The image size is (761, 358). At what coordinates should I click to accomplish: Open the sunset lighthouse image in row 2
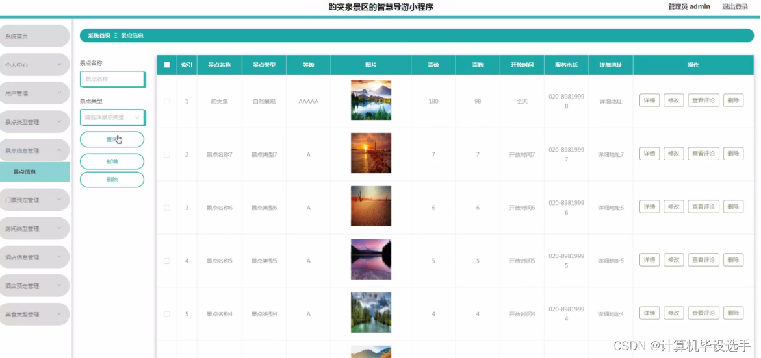tap(371, 153)
